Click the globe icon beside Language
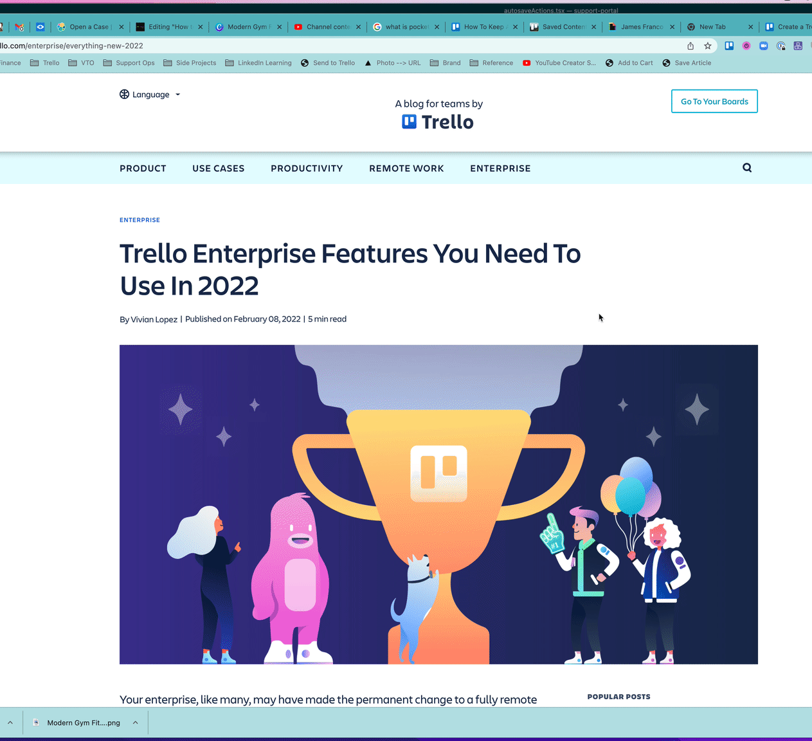This screenshot has height=741, width=812. pyautogui.click(x=124, y=95)
